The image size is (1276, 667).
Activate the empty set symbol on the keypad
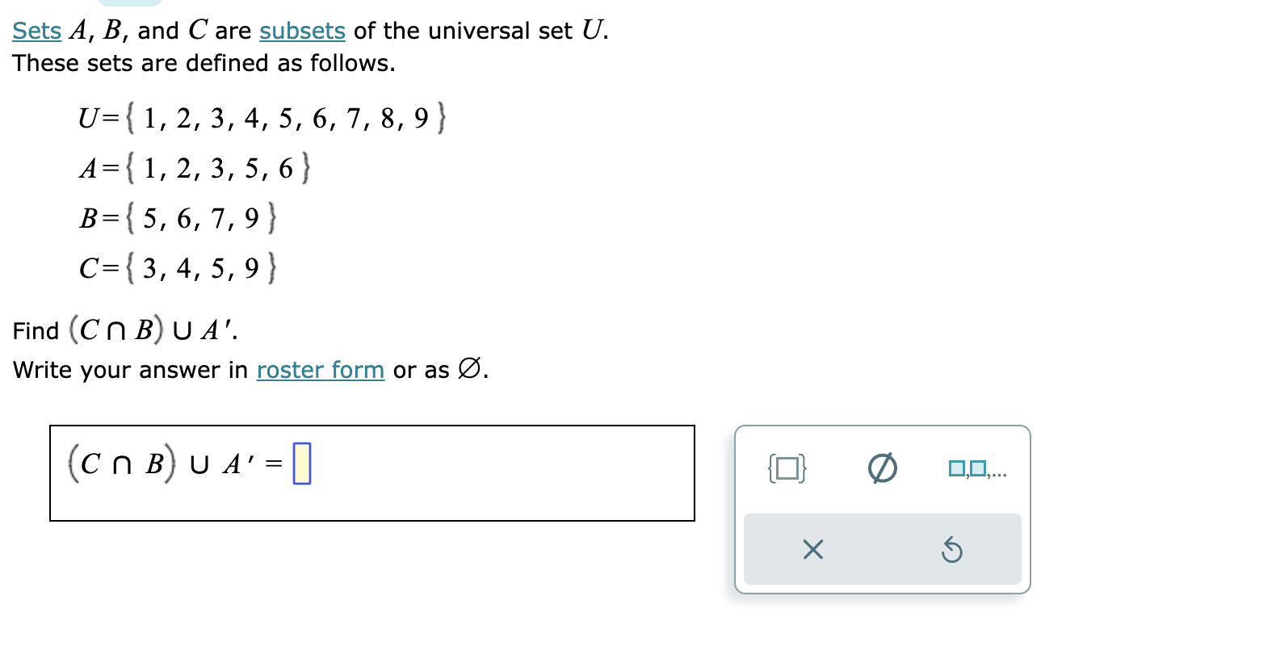881,467
